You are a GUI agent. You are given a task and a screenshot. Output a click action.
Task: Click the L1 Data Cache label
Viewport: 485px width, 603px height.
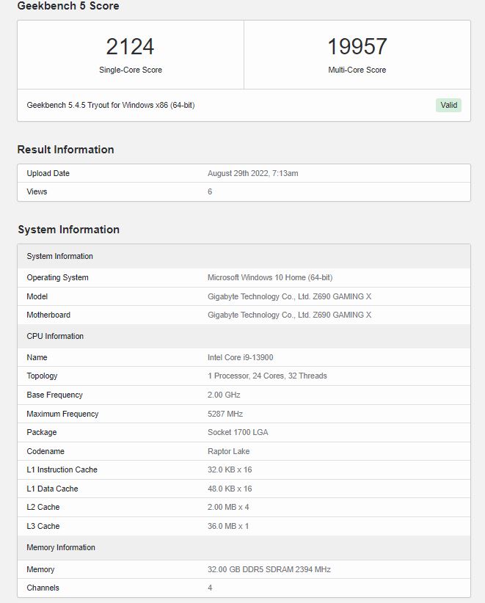pos(52,489)
